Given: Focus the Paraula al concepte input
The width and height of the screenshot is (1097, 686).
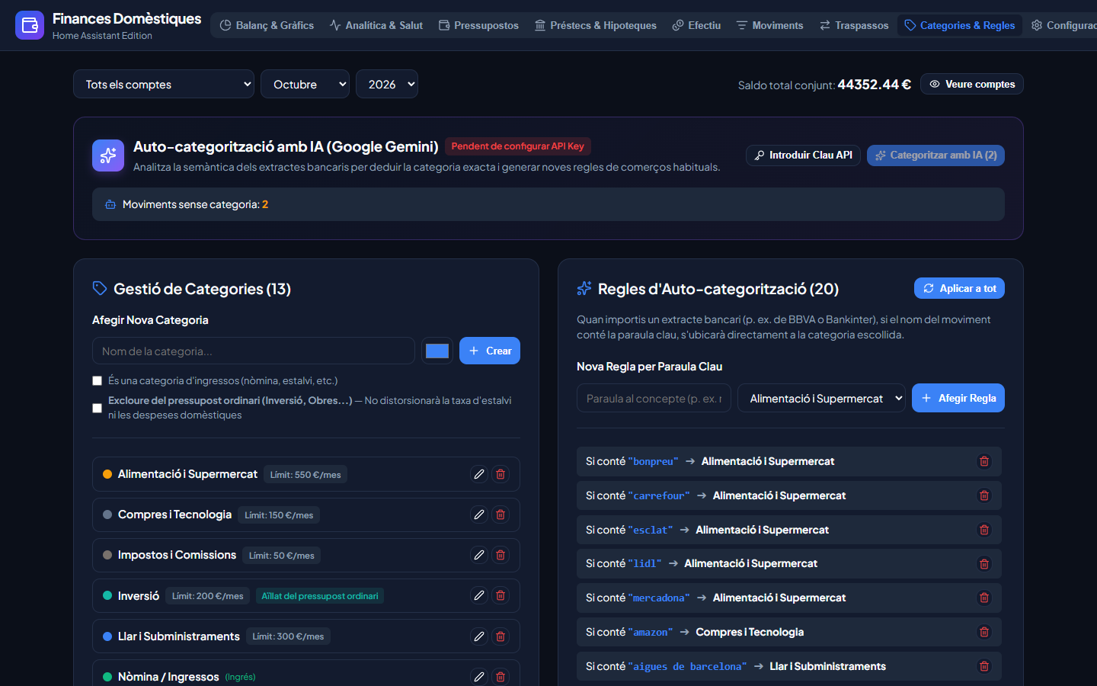Looking at the screenshot, I should tap(654, 398).
